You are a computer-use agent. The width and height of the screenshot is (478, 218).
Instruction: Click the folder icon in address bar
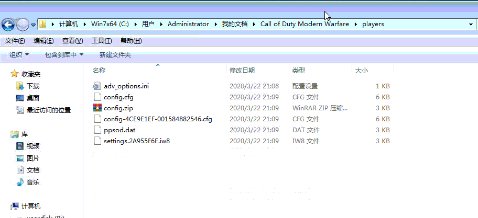43,24
